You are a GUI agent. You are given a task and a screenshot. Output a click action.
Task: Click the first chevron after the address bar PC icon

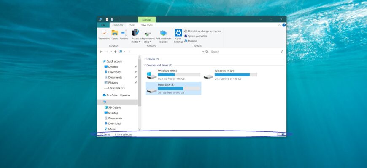(x=124, y=52)
